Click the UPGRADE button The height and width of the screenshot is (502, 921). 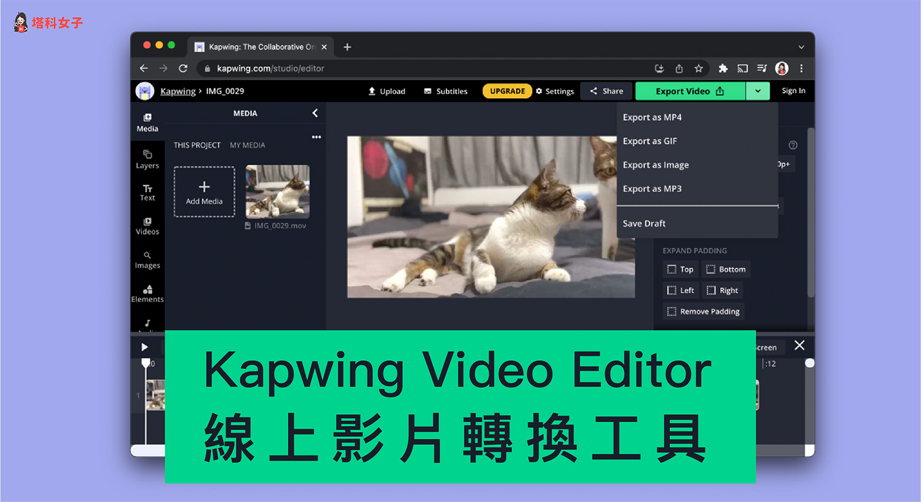pyautogui.click(x=507, y=91)
